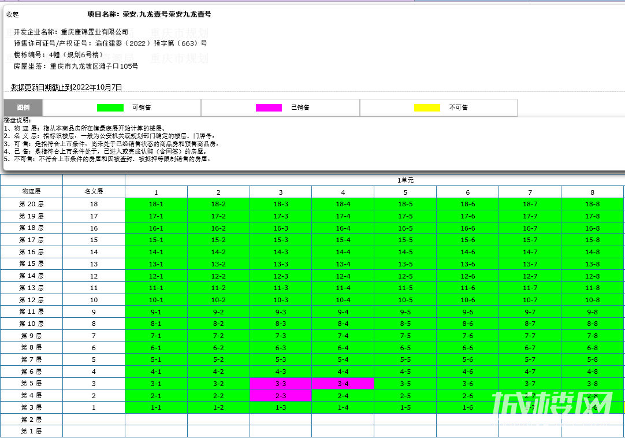Click nominal floor value 18
This screenshot has width=625, height=438.
(94, 204)
